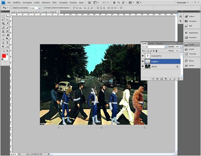The image size is (201, 156).
Task: Launch Bridge from application bar
Action: 89,2
